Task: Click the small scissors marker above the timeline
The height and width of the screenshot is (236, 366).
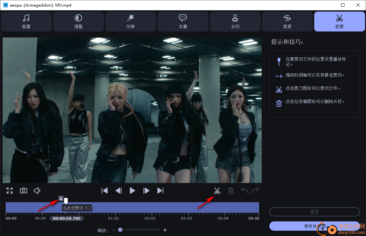Action: [x=61, y=199]
